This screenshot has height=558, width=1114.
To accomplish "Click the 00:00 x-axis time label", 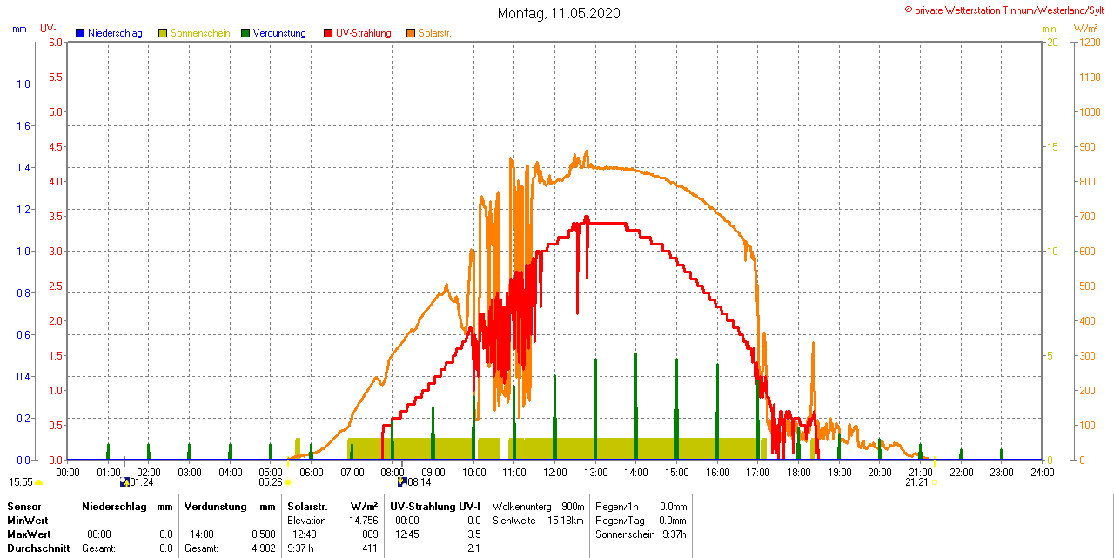I will click(68, 472).
